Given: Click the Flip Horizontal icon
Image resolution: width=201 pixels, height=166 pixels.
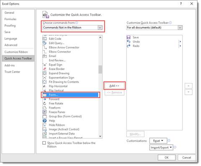Looking at the screenshot, I should (45, 86).
